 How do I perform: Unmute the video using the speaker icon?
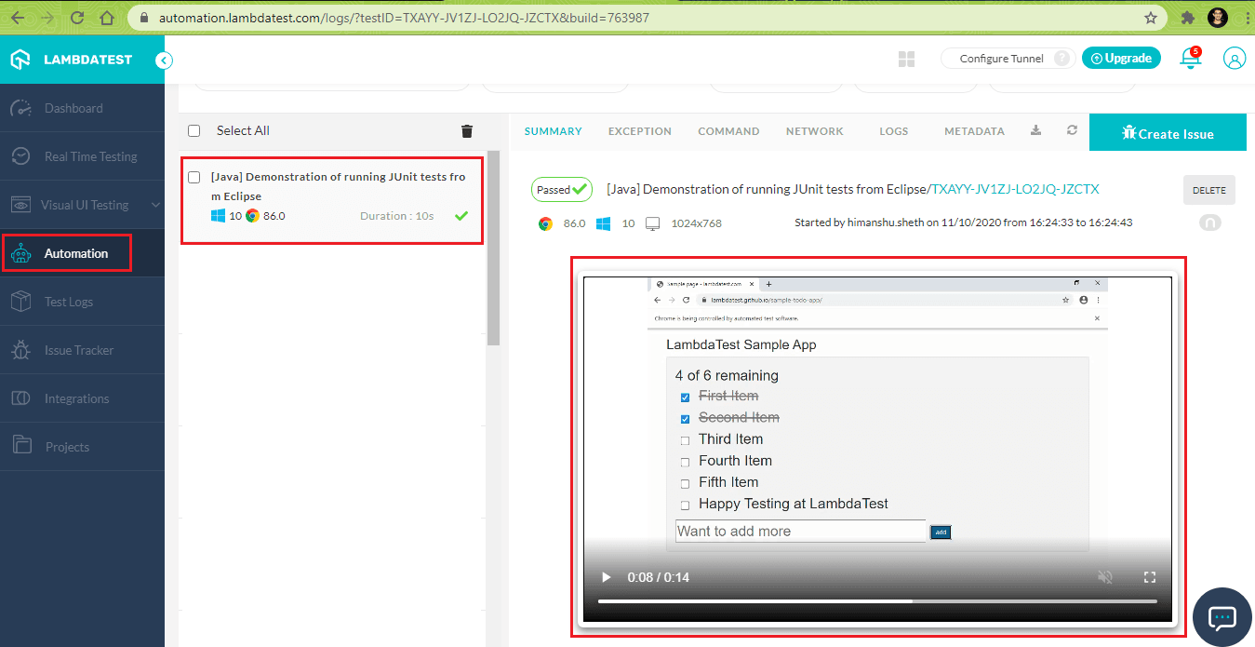(1105, 577)
